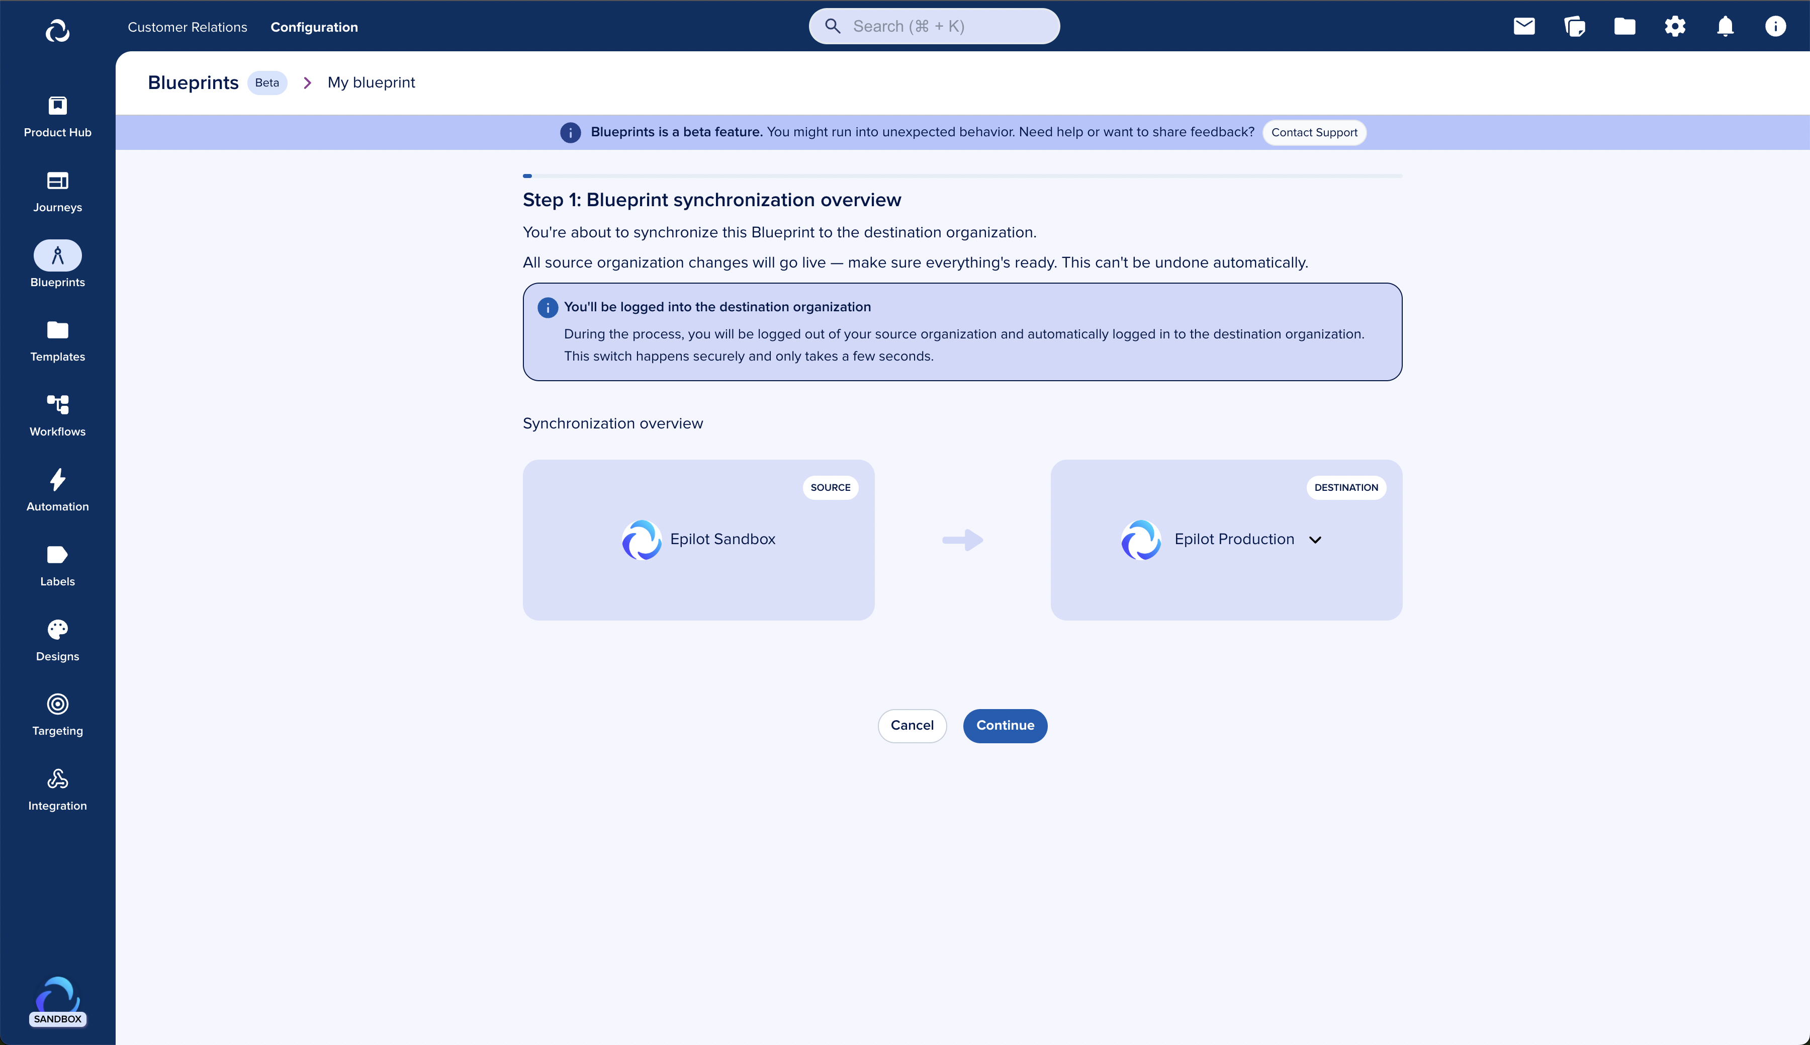
Task: Open mail inbox icon
Action: (x=1524, y=27)
